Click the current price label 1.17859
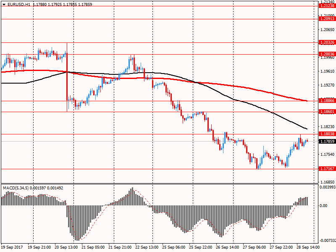Image resolution: width=336 pixels, height=252 pixels. [x=327, y=142]
